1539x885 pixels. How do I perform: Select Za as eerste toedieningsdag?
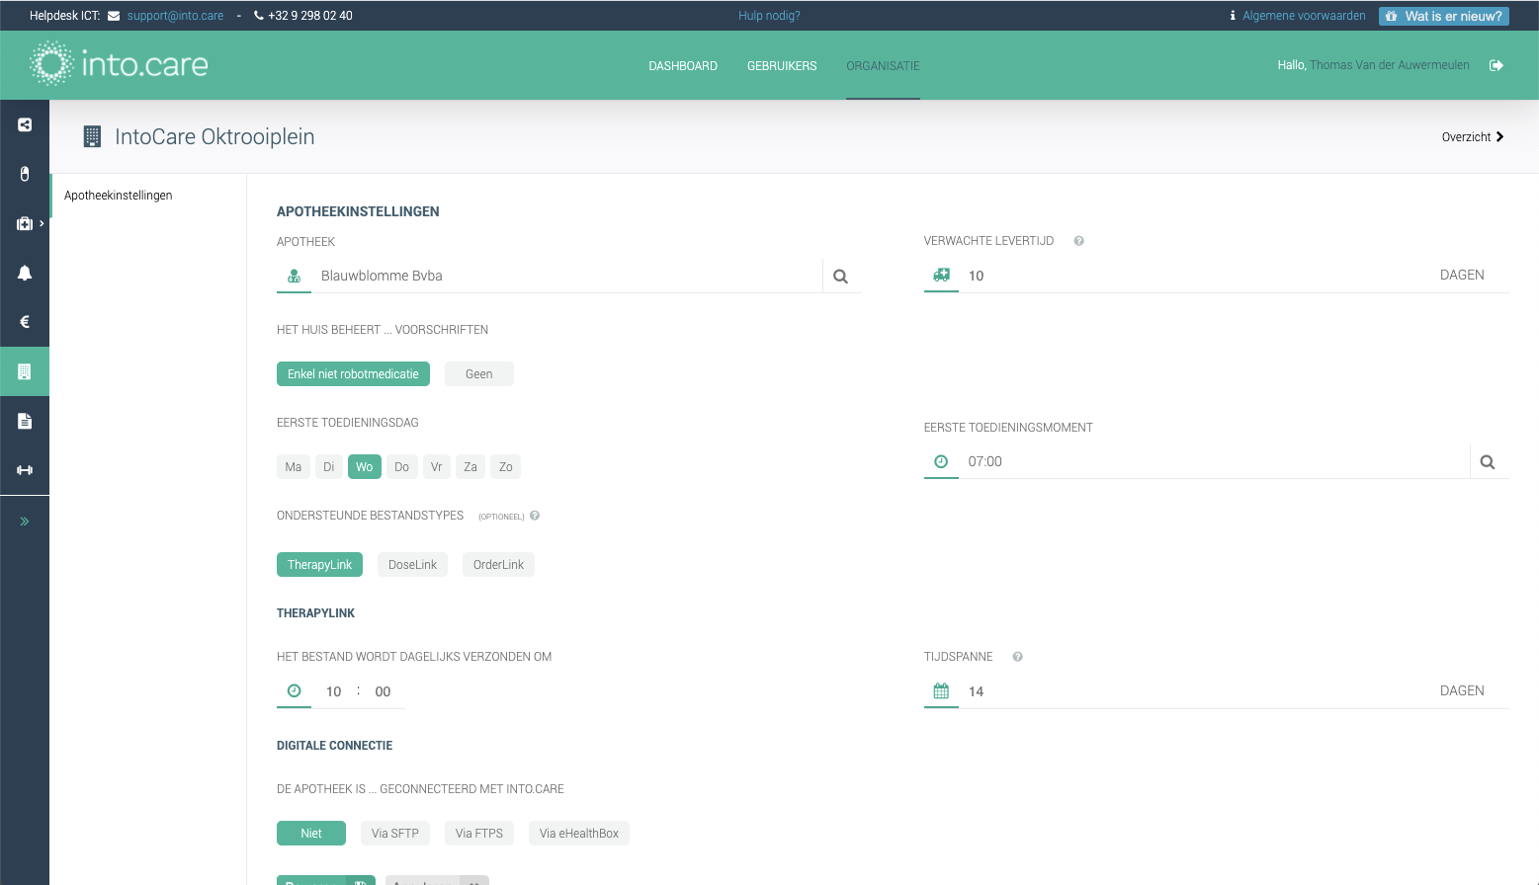point(470,467)
